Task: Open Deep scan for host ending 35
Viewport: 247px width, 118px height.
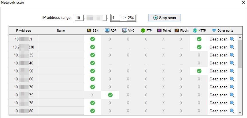Action: (218, 55)
